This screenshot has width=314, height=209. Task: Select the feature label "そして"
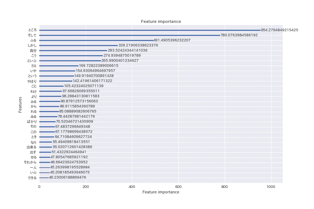tap(32, 35)
